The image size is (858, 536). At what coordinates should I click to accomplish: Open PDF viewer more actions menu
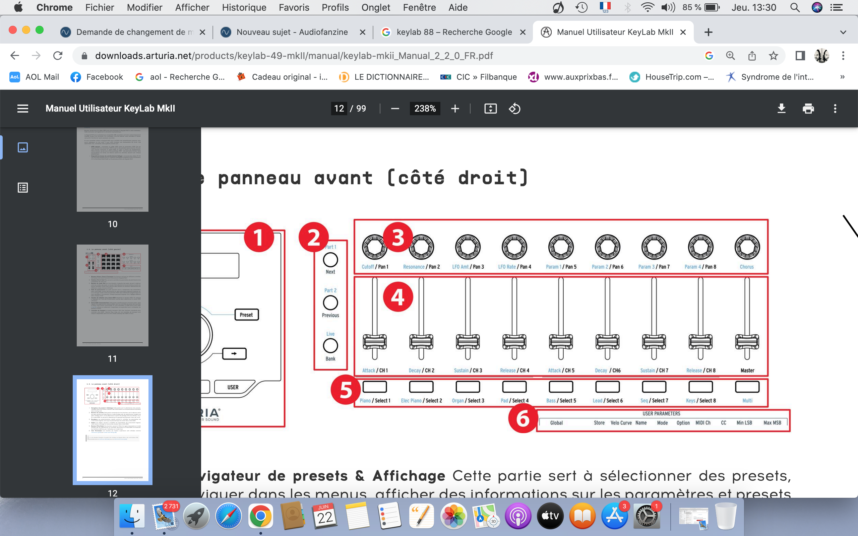tap(835, 109)
